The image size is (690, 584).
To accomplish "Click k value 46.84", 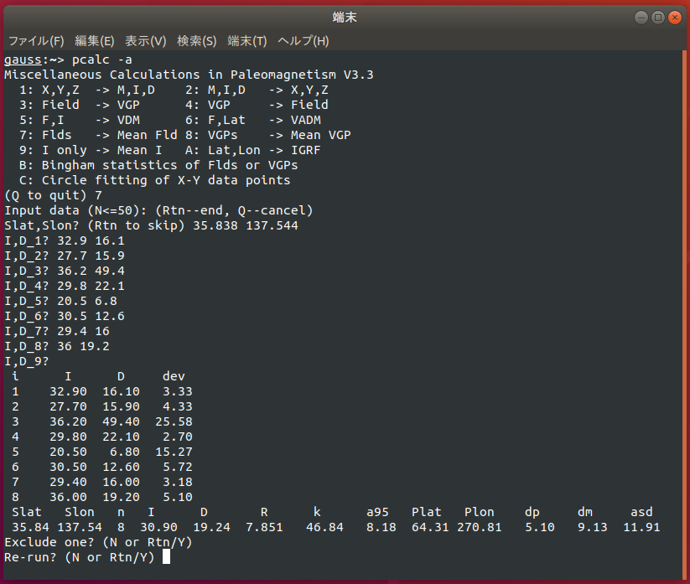I will coord(324,527).
